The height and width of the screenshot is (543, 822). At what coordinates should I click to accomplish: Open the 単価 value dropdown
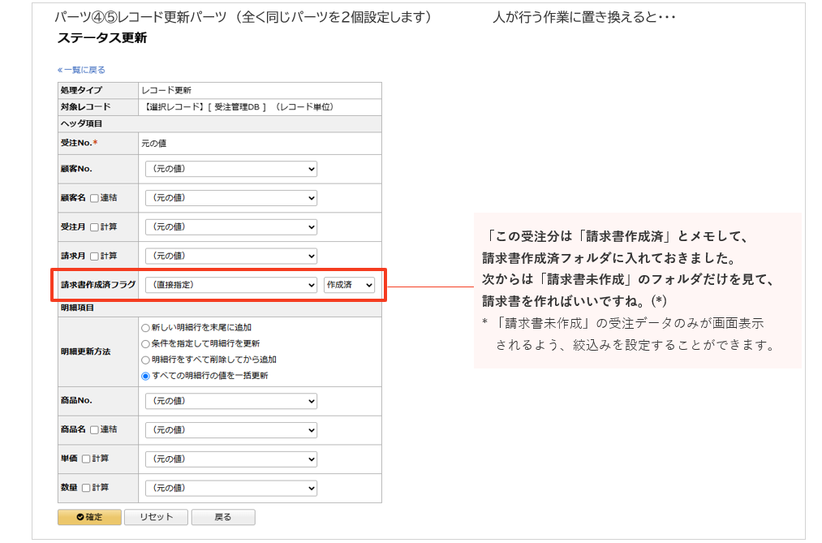tap(230, 459)
